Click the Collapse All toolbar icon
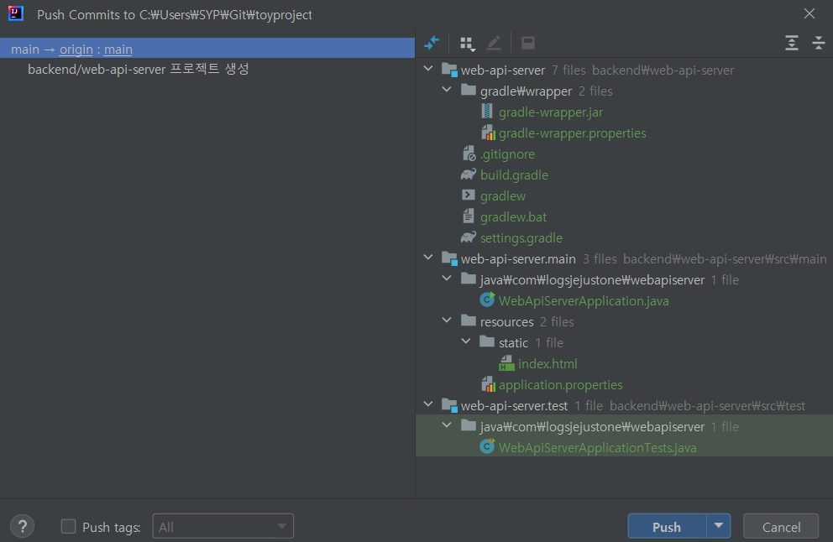The image size is (833, 542). [x=819, y=43]
